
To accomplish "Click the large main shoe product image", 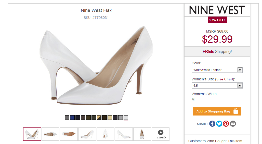I will point(96,66).
